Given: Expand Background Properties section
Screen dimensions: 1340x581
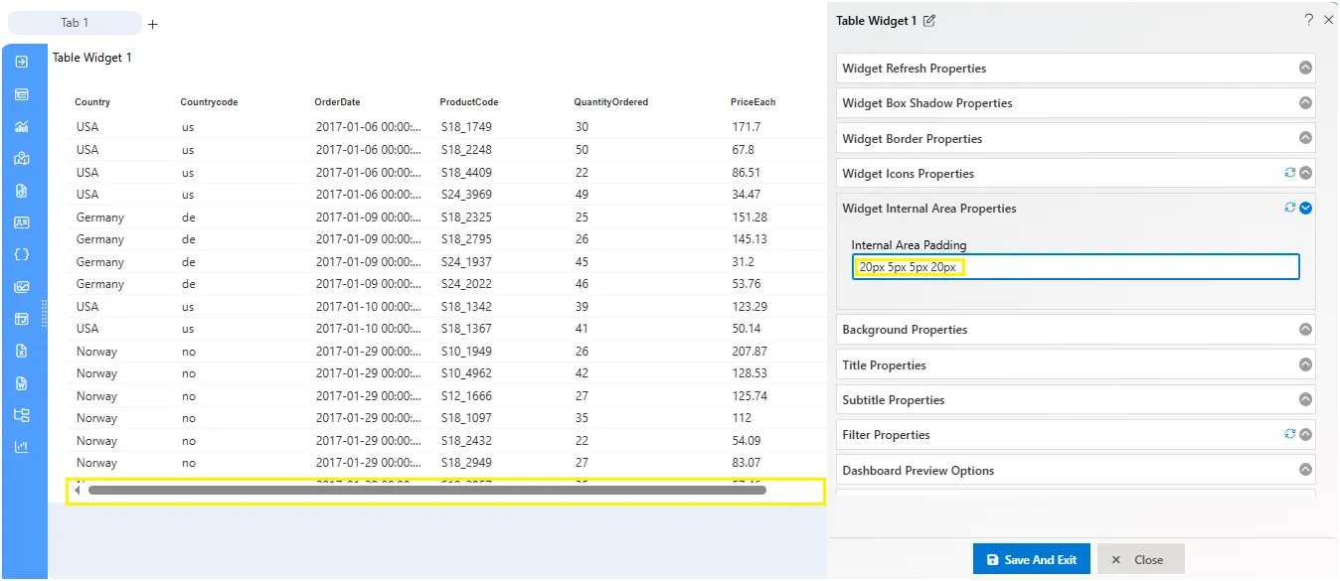Looking at the screenshot, I should click(x=1077, y=330).
